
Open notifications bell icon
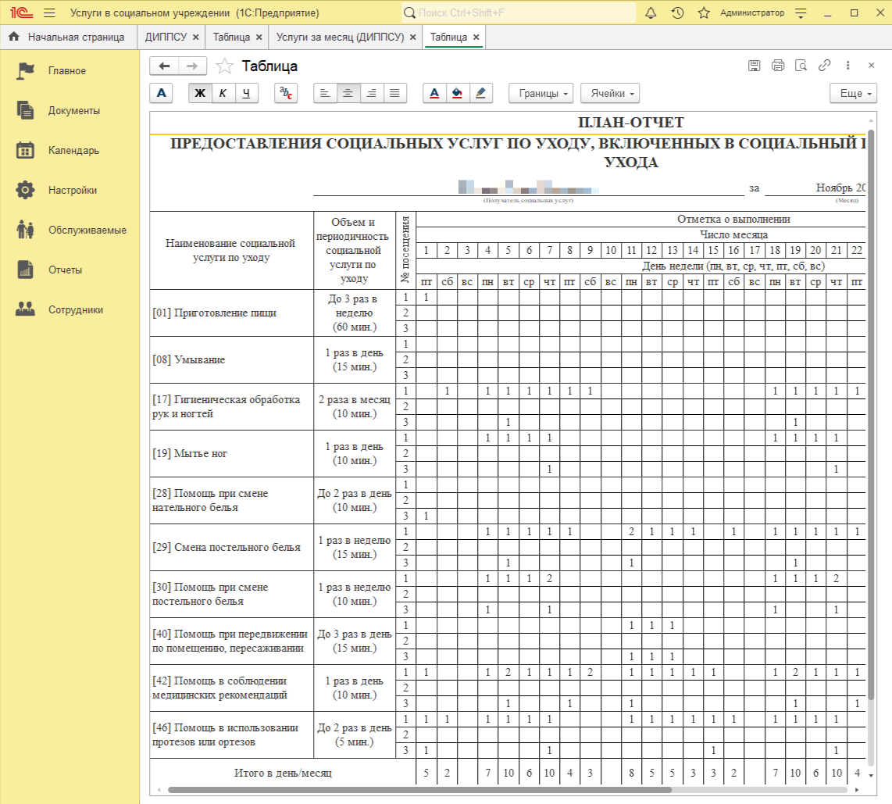tap(651, 13)
